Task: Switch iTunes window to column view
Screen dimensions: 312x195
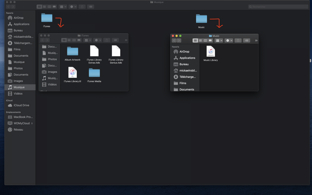Action: [74, 40]
